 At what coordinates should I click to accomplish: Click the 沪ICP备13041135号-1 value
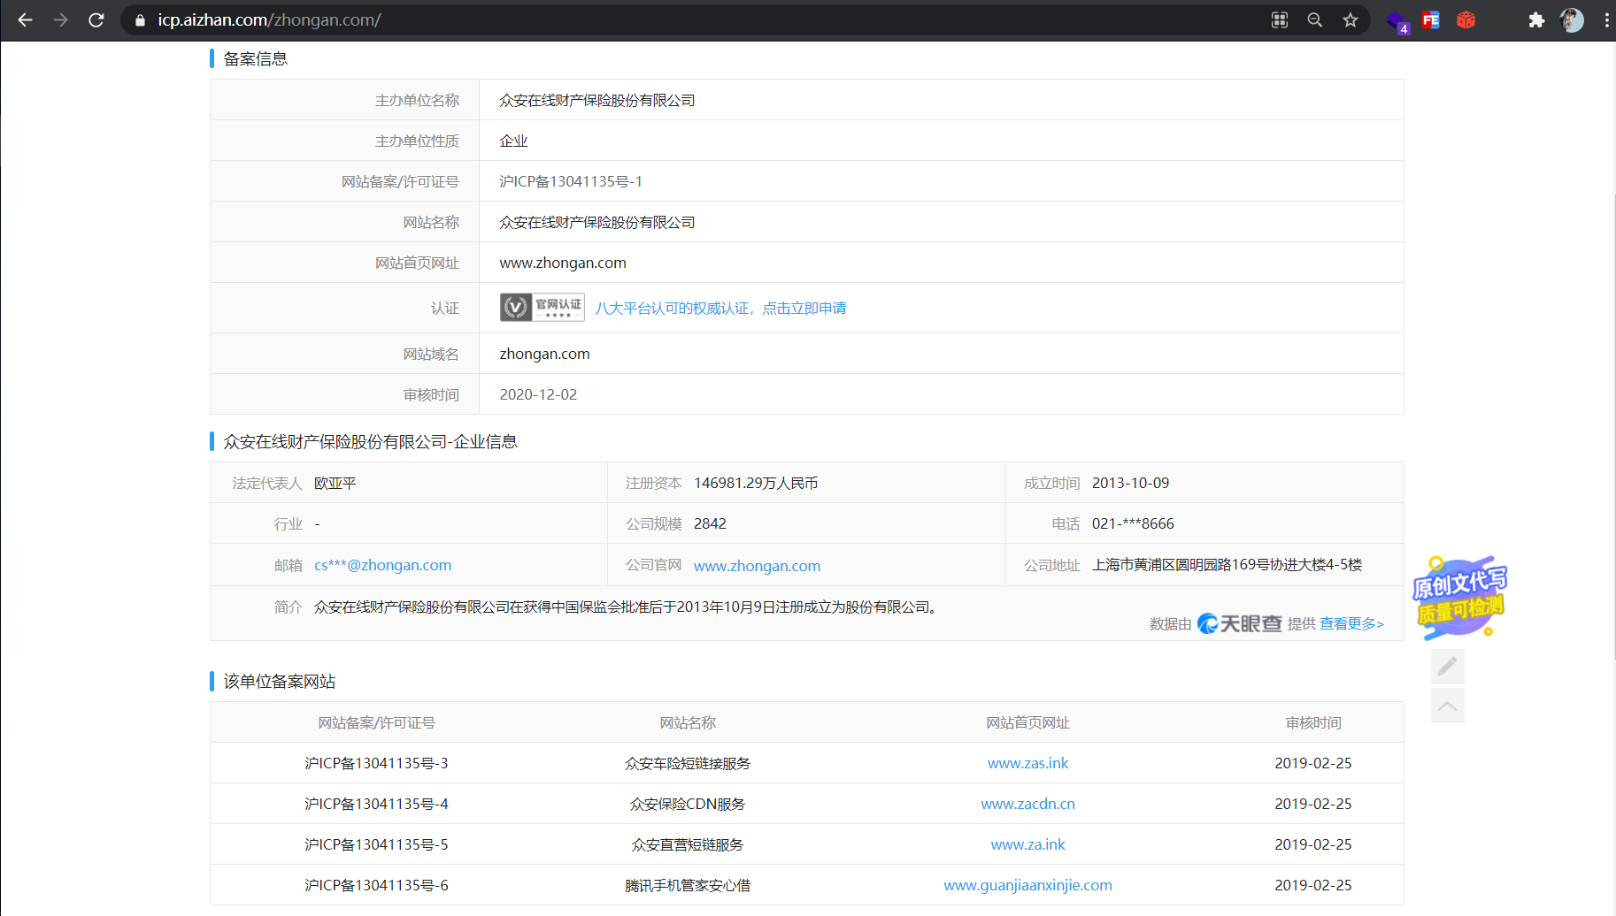tap(571, 181)
